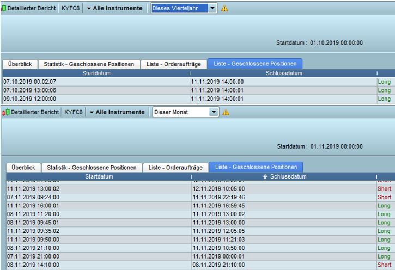395x270 pixels.
Task: Click closing date 11.11.2019 12:05:05
Action: point(218,231)
